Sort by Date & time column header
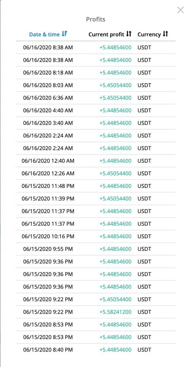This screenshot has height=367, width=189. pos(44,34)
